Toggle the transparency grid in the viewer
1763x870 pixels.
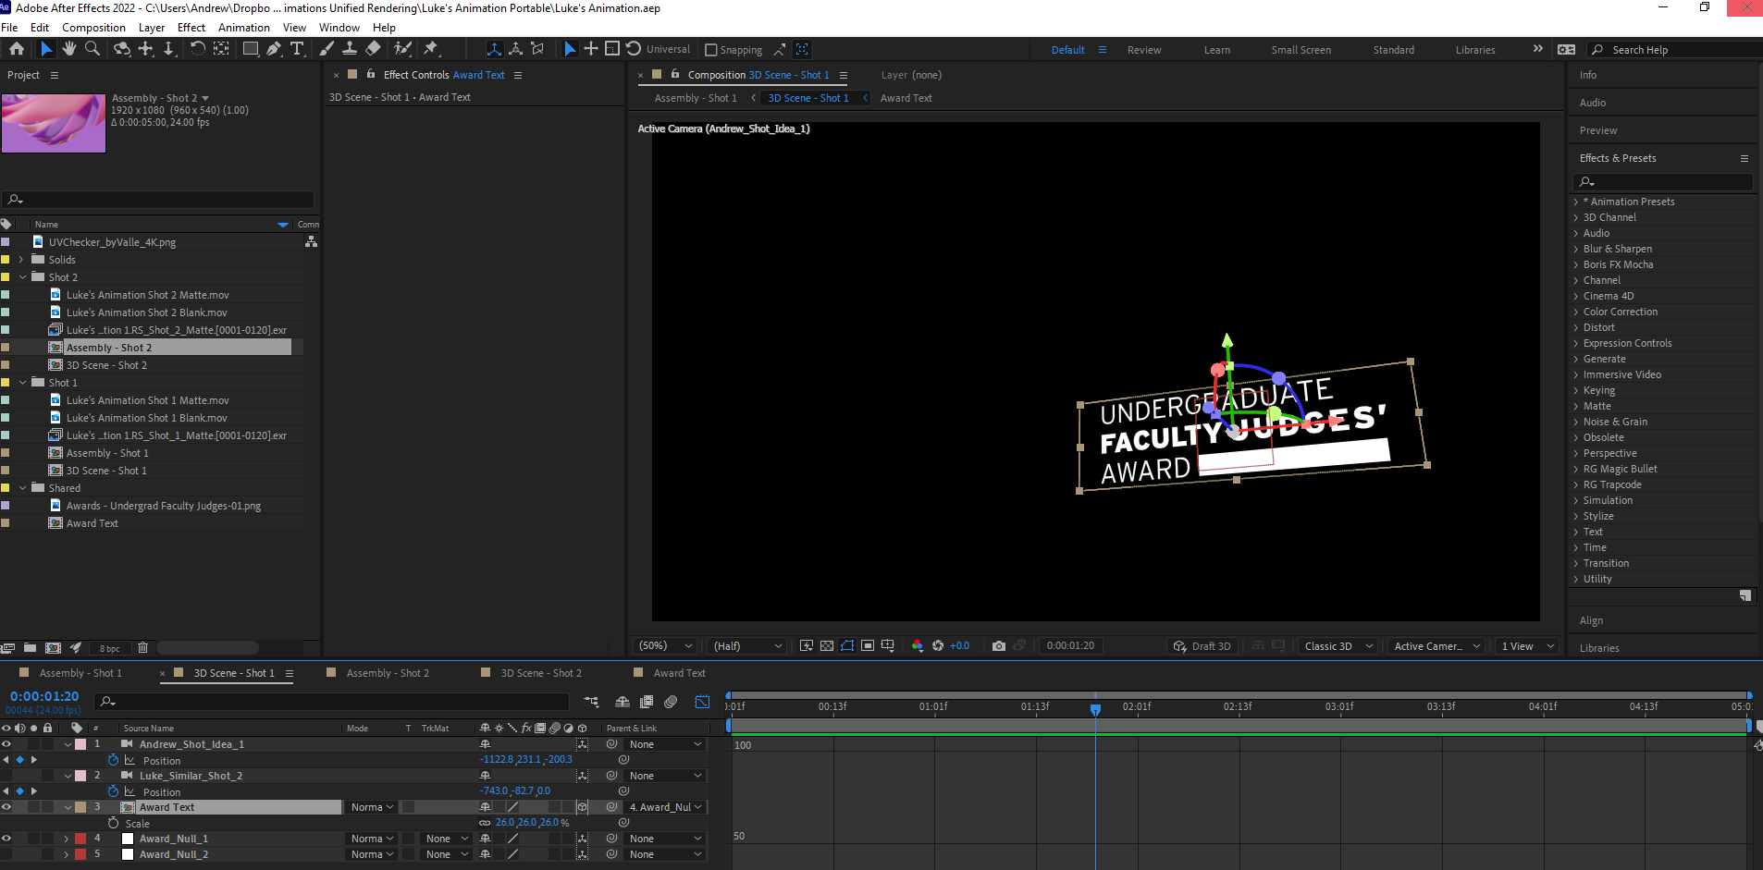pyautogui.click(x=827, y=645)
